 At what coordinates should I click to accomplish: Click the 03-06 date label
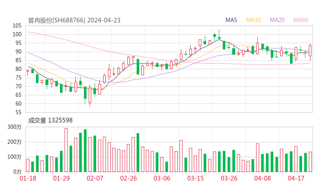(162, 178)
